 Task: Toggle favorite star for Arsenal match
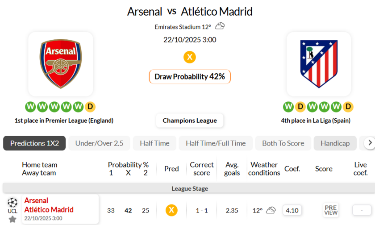pyautogui.click(x=12, y=219)
